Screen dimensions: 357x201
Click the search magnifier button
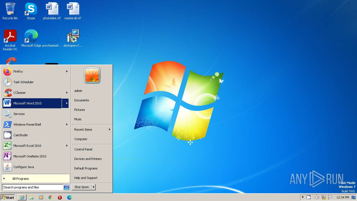pyautogui.click(x=66, y=187)
